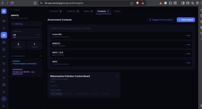Add the MIDC / ULB suggested contact
The height and width of the screenshot is (109, 202).
tap(188, 54)
